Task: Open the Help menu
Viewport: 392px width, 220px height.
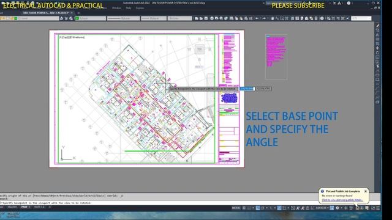Action: pyautogui.click(x=128, y=8)
